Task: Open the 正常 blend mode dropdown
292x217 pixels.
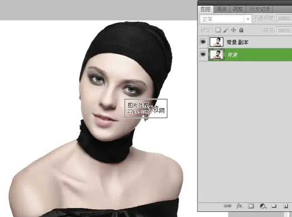Action: 225,19
